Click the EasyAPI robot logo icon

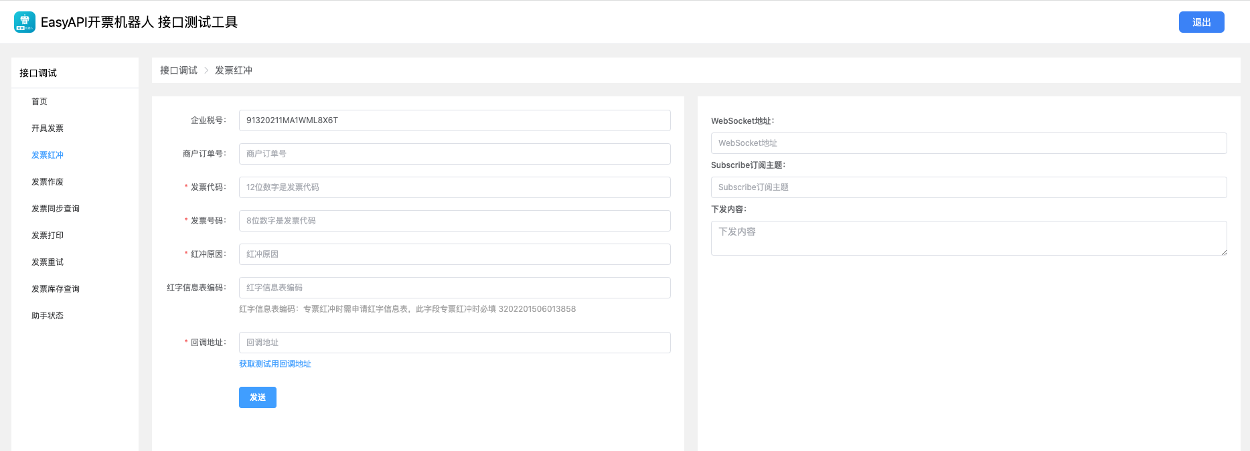click(25, 22)
